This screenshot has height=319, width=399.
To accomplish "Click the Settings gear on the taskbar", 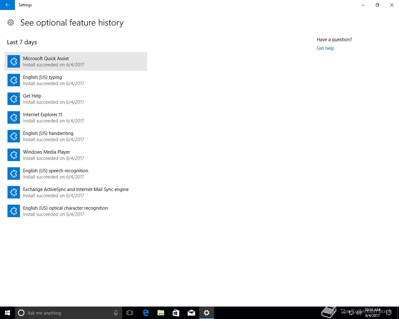I will [207, 313].
